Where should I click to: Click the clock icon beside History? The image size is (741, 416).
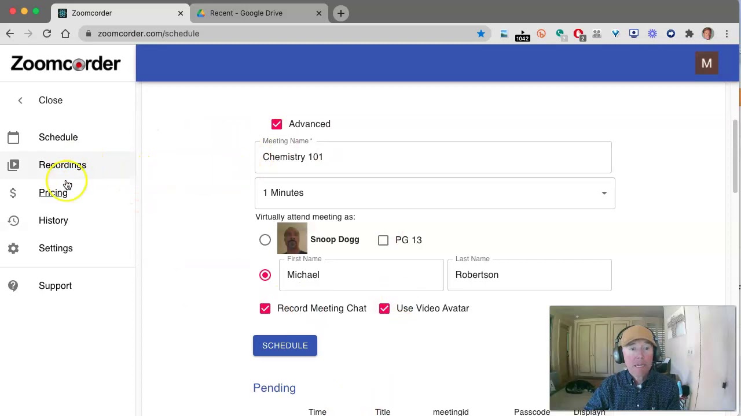pyautogui.click(x=13, y=221)
